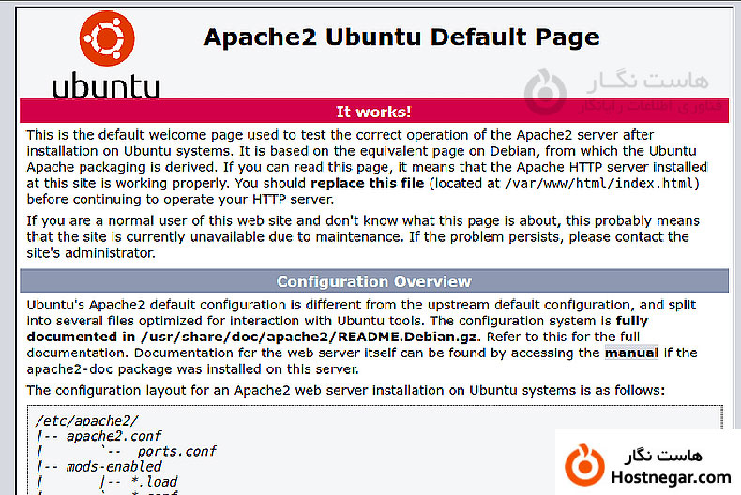Click the orange Hostnegar logo icon
Screen dimensions: 741x495
[585, 465]
